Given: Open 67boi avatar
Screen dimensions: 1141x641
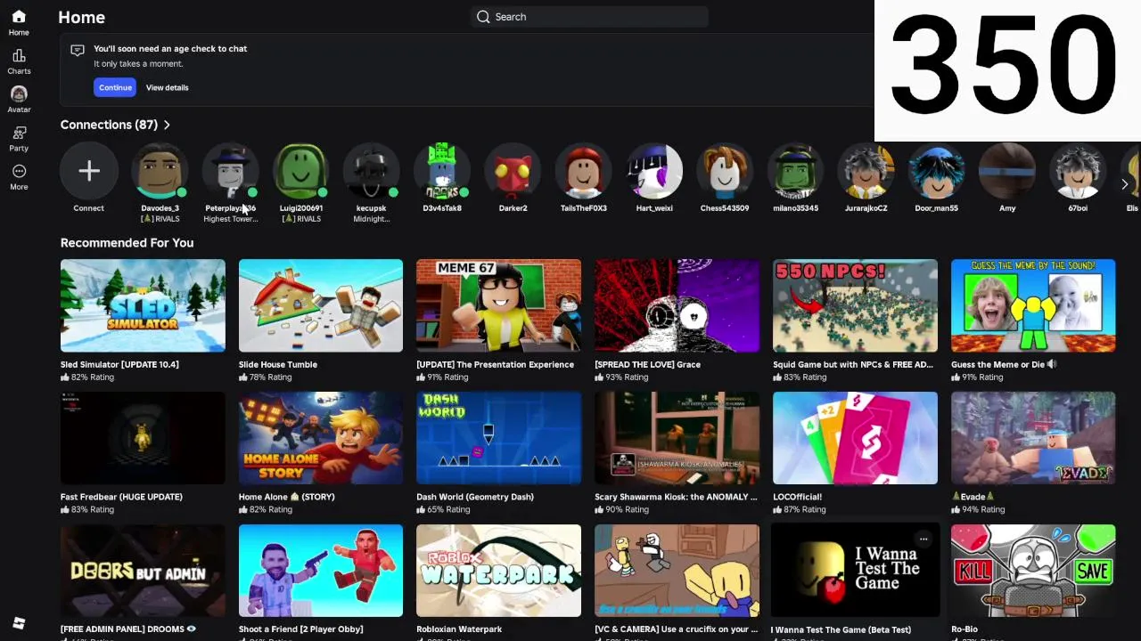Looking at the screenshot, I should point(1078,171).
